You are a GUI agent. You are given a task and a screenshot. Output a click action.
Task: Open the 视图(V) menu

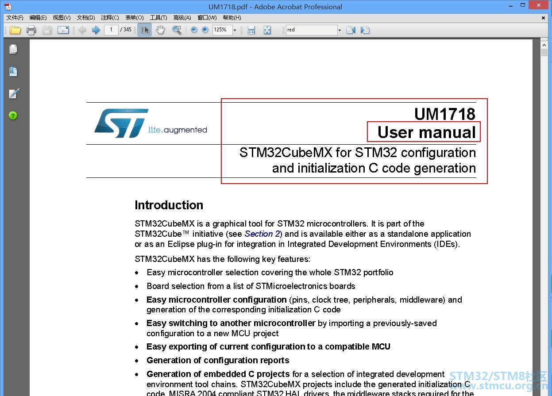(x=62, y=18)
